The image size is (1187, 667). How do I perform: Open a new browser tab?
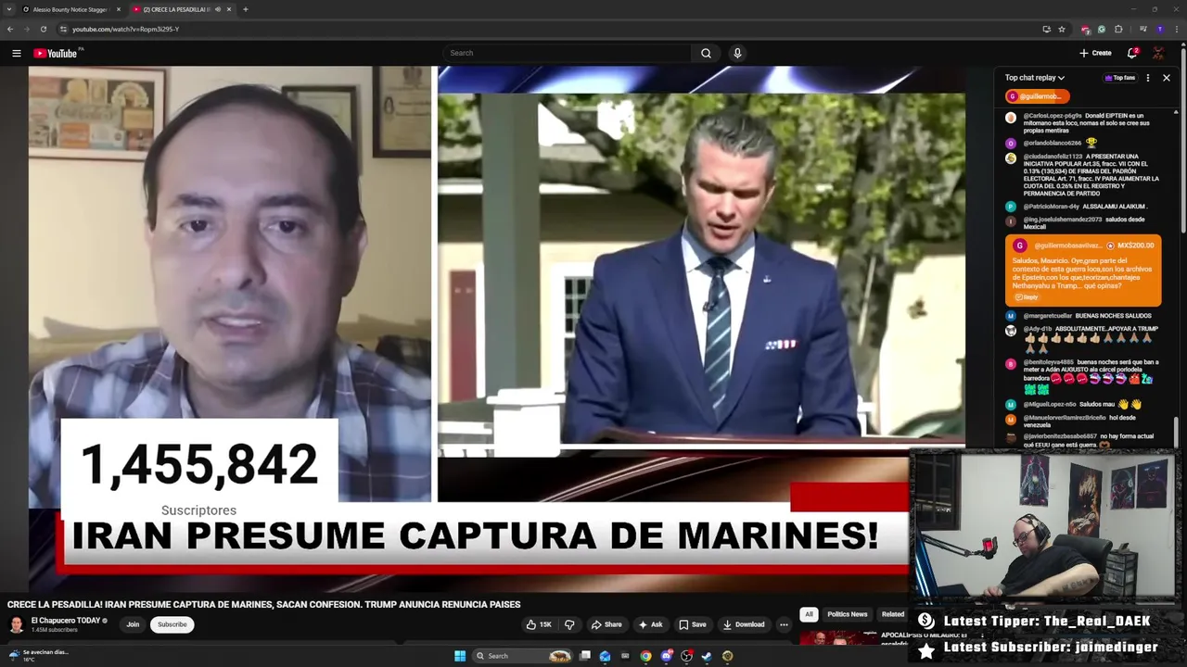[x=246, y=9]
